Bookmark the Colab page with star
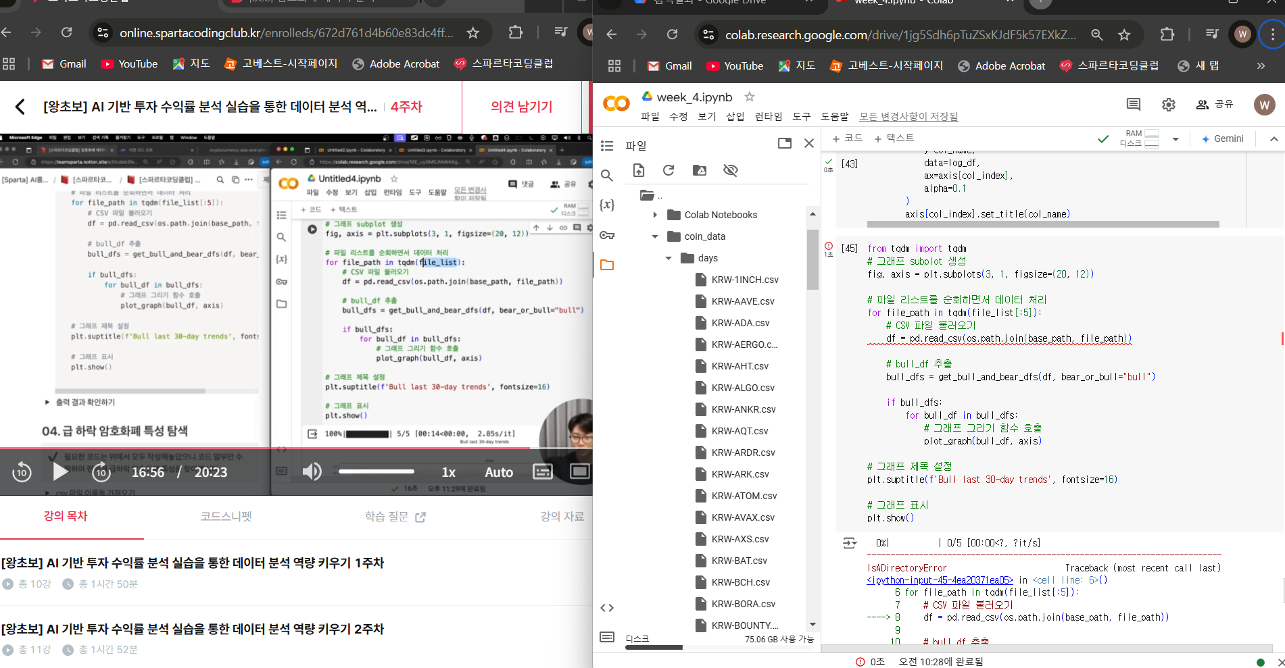The width and height of the screenshot is (1285, 668). [1124, 34]
